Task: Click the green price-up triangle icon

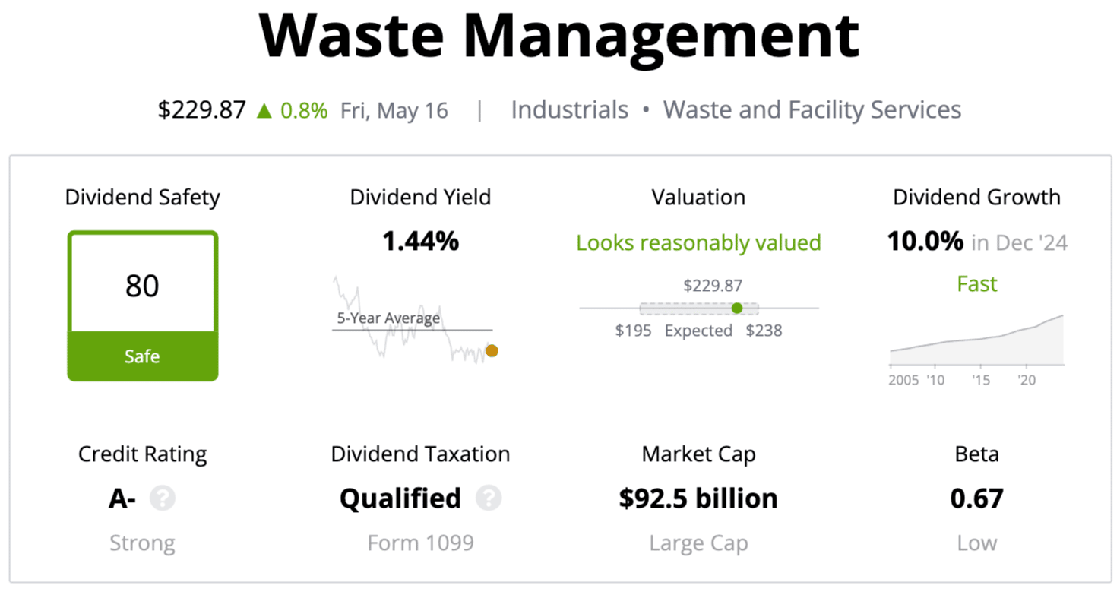Action: pyautogui.click(x=264, y=111)
